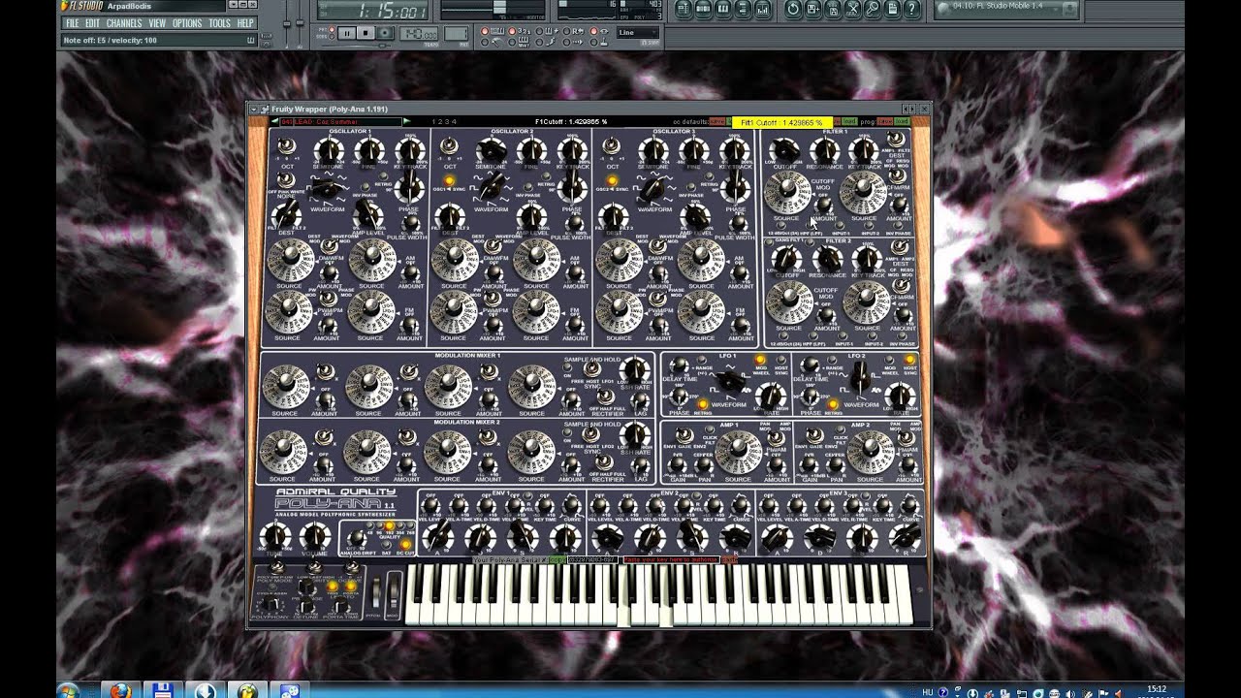The image size is (1241, 698).
Task: Click the Oscillator 2 Semitone knob
Action: 493,149
